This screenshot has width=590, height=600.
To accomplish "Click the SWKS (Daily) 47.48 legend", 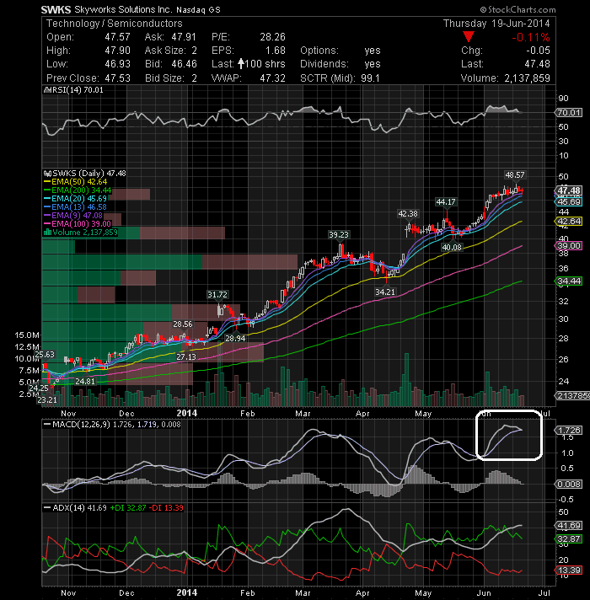I will tap(85, 174).
